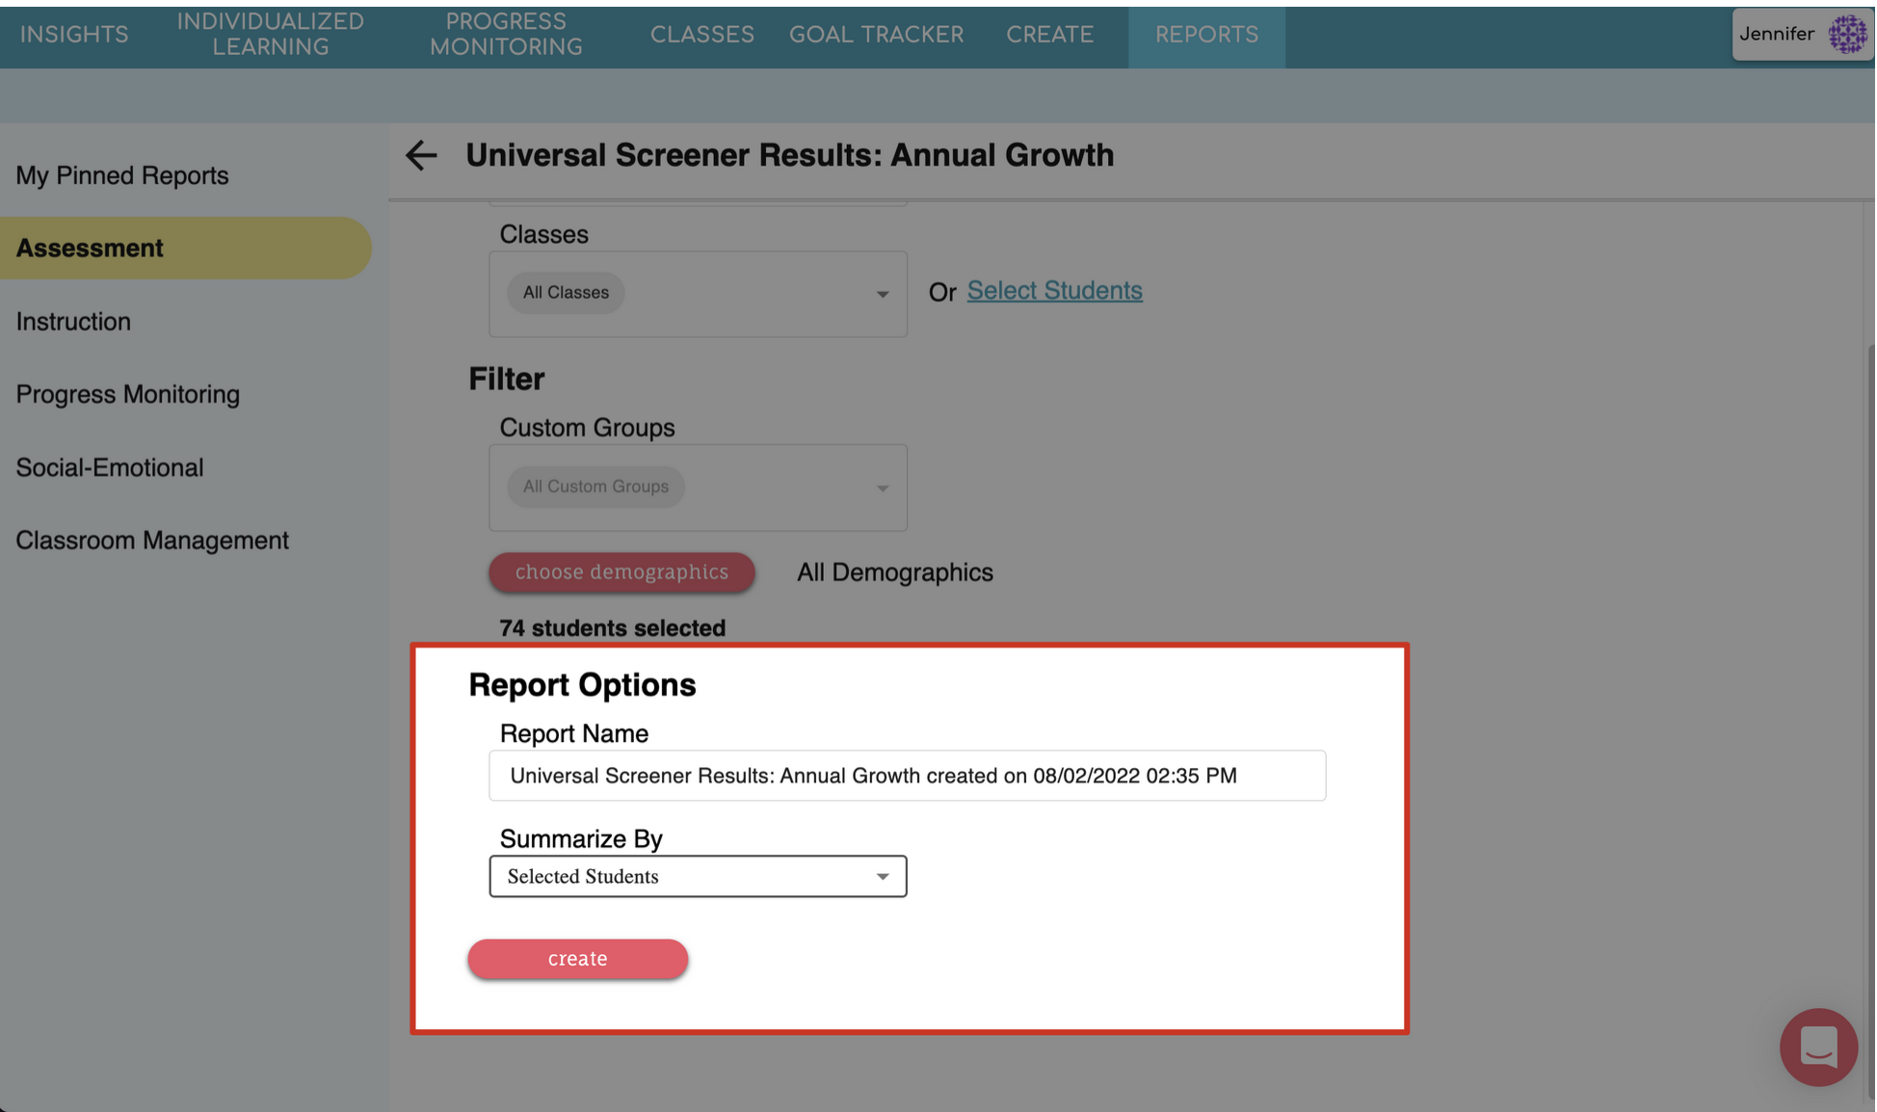
Task: Click the back arrow beside report title
Action: [x=421, y=155]
